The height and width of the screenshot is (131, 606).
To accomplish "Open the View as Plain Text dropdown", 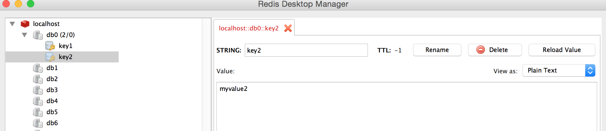I will pyautogui.click(x=559, y=70).
